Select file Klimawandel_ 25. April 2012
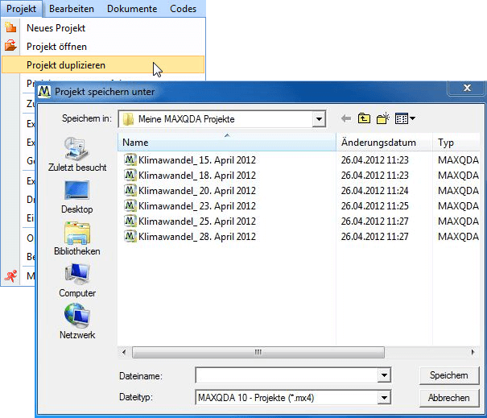Viewport: 487px width, 418px height. click(197, 221)
